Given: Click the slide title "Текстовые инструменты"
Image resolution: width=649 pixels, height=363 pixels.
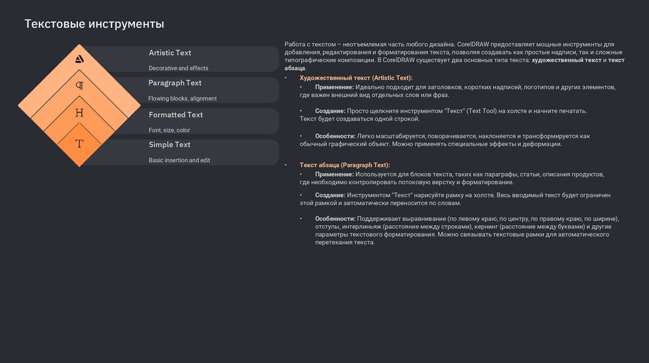Looking at the screenshot, I should click(94, 24).
